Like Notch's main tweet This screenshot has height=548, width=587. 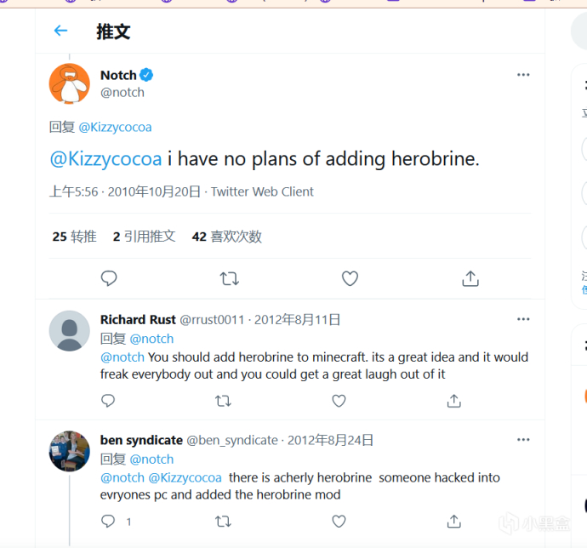(350, 278)
